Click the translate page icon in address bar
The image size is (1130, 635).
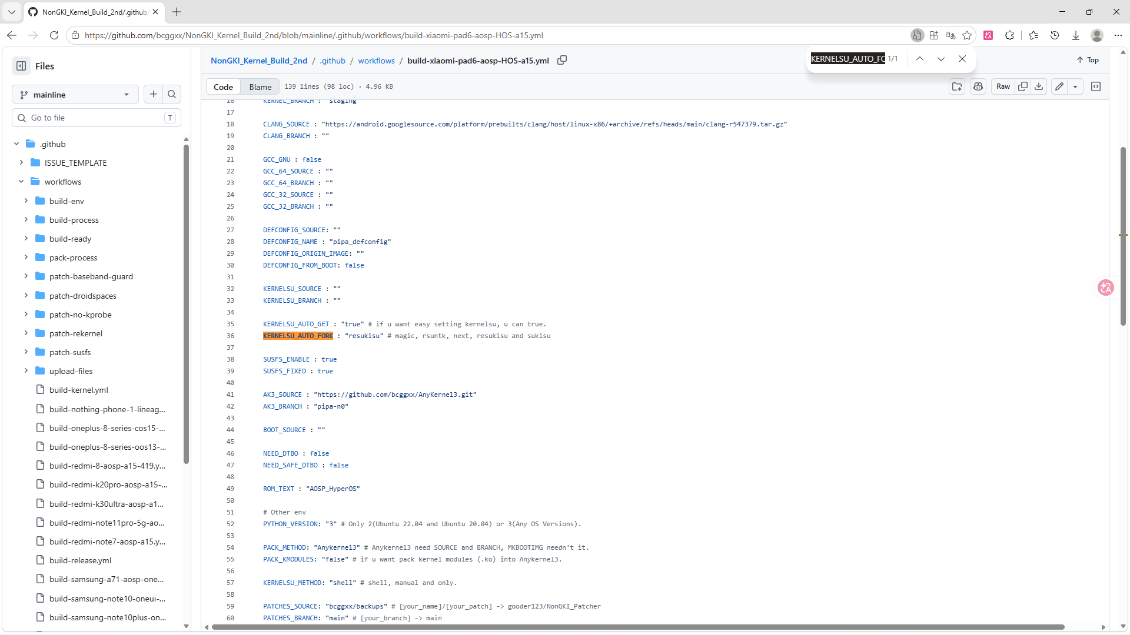[950, 35]
